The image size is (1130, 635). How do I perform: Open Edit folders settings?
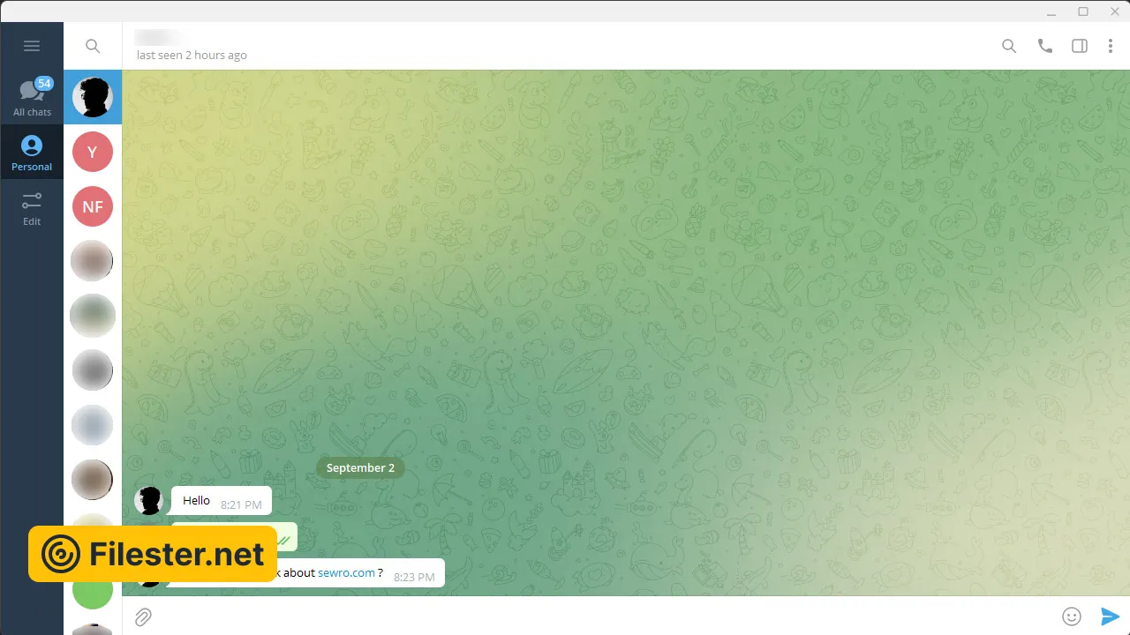point(32,208)
